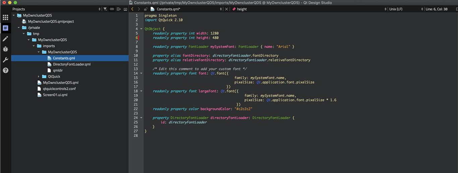
Task: Click the split panel icon in Projects header
Action: click(x=119, y=9)
